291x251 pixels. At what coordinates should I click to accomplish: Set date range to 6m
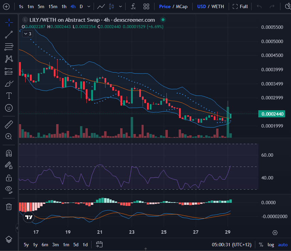click(x=45, y=245)
